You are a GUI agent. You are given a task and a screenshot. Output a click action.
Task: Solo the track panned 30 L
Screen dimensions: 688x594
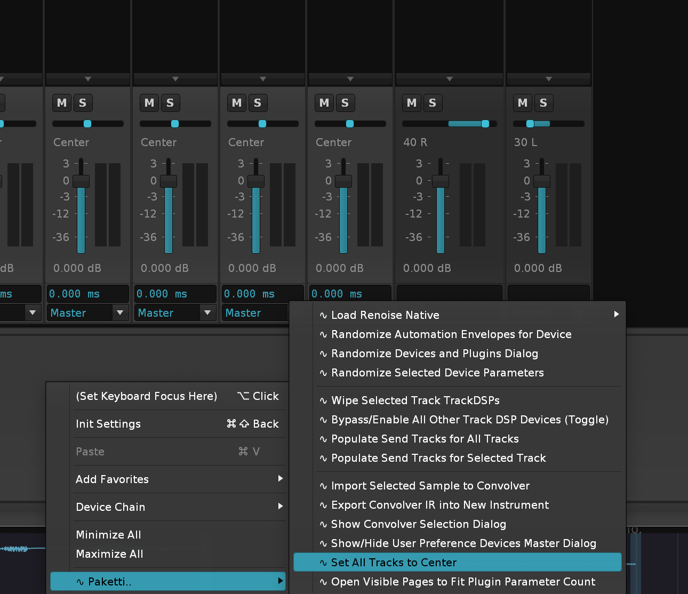tap(543, 103)
